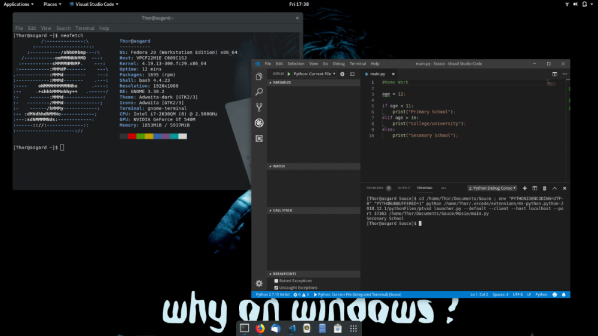Collapse the Variables debug section
This screenshot has width=598, height=336.
282,82
